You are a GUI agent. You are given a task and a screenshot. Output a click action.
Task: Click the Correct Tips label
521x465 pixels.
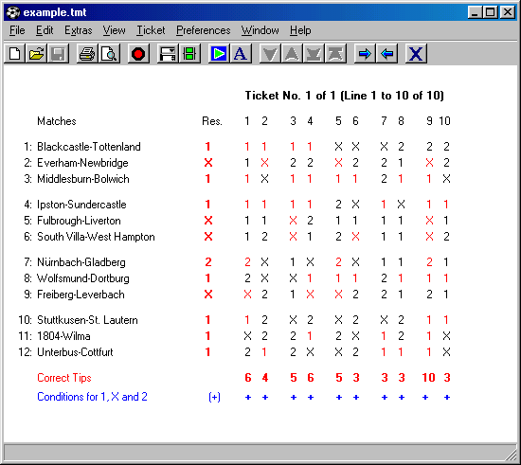64,378
